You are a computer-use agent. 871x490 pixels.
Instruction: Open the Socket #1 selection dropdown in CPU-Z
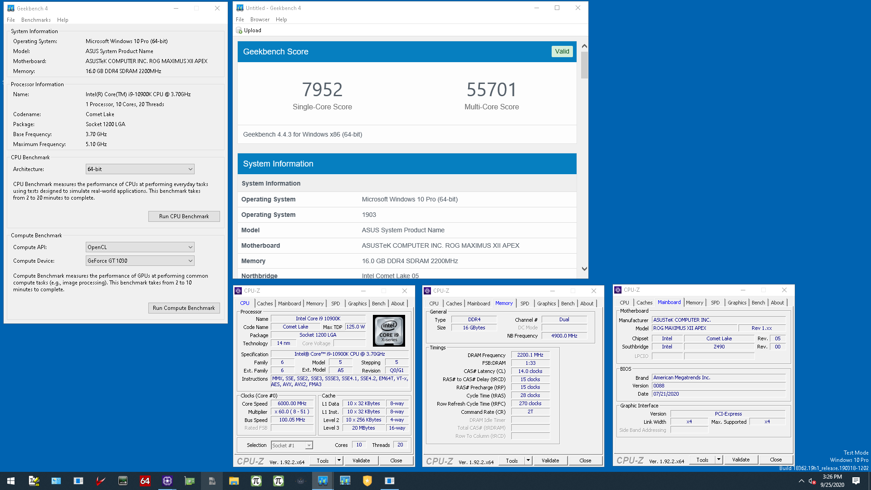(x=292, y=446)
